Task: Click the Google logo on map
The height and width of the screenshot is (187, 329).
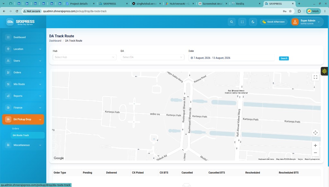Action: [59, 158]
